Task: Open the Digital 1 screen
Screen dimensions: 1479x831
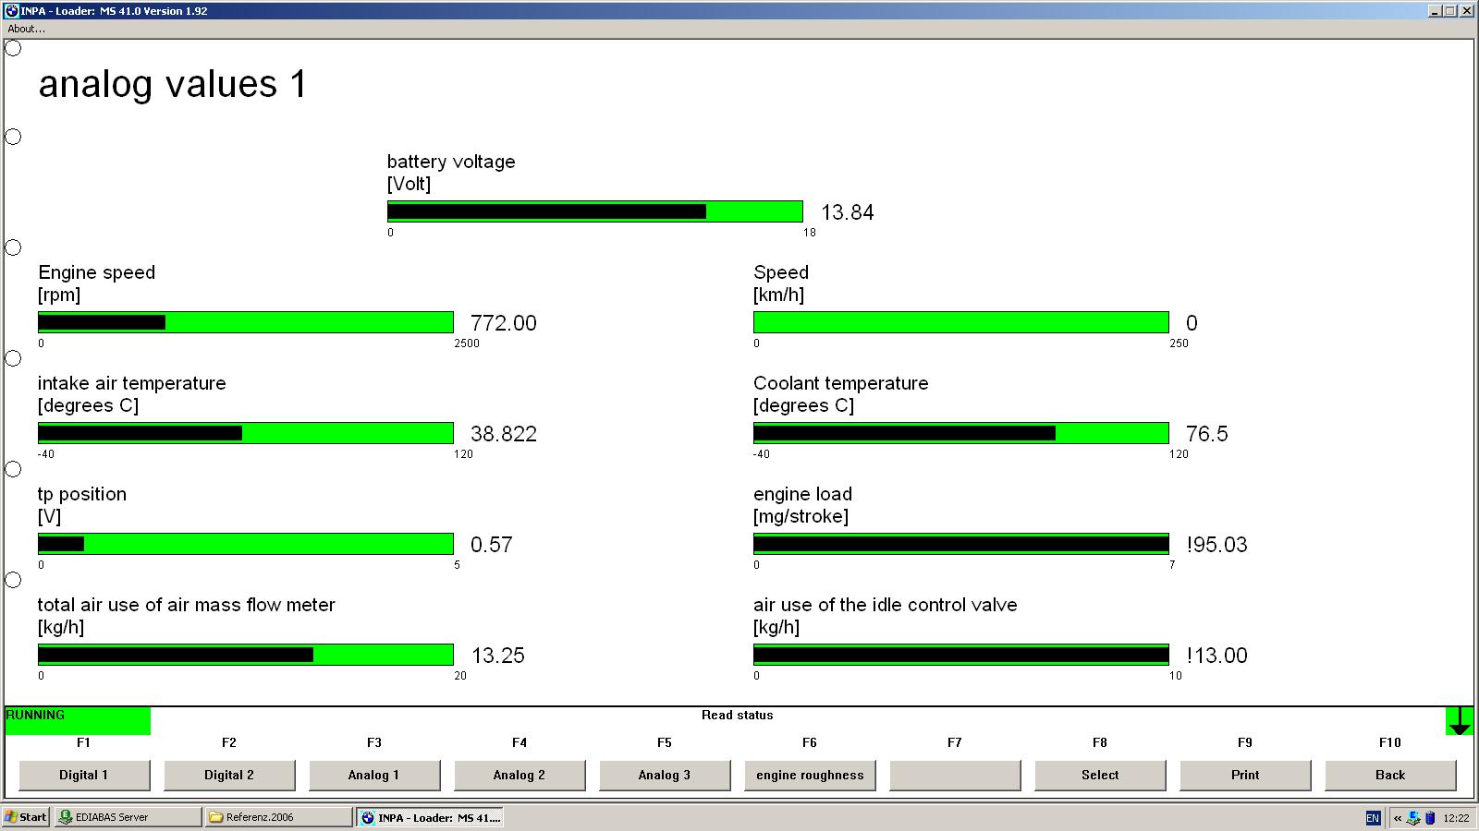Action: [84, 776]
